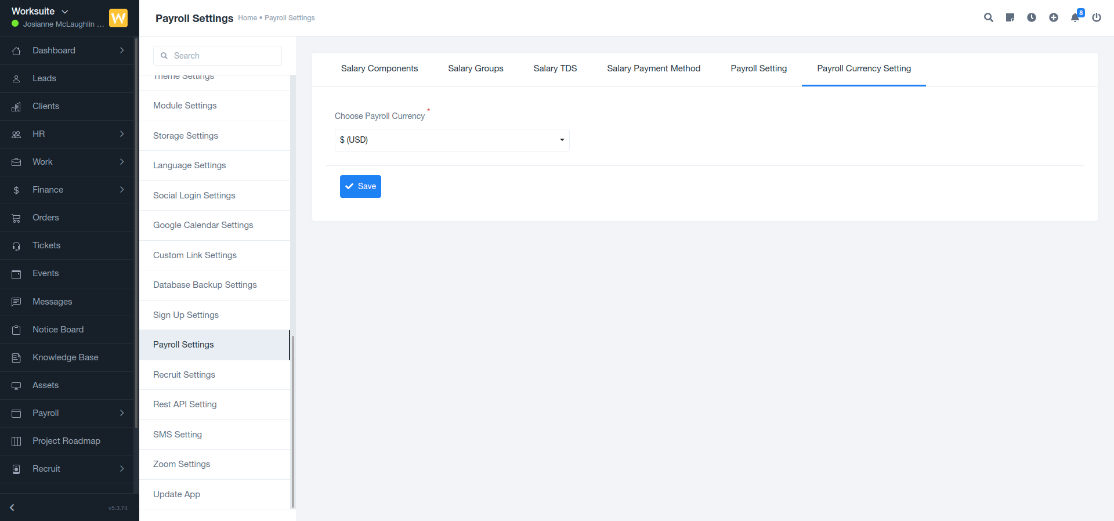Screen dimensions: 1114x521
Task: Open the Worksuite company dropdown arrow
Action: (65, 12)
